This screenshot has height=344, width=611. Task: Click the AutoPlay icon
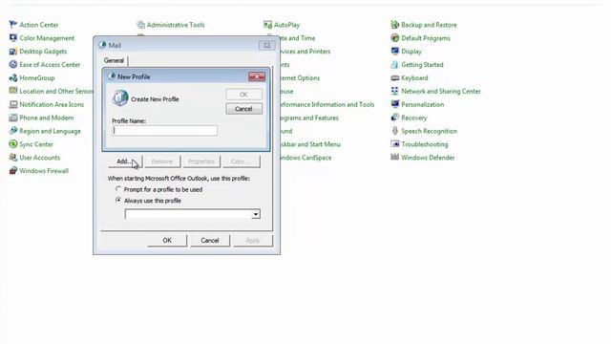pyautogui.click(x=267, y=25)
